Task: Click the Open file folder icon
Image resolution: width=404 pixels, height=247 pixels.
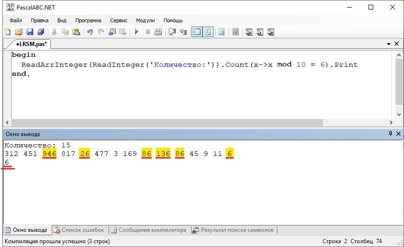Action: (x=19, y=32)
